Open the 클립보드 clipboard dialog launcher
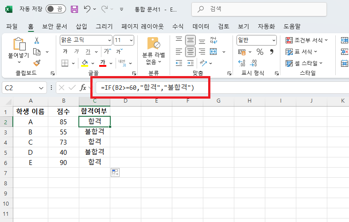Viewport: 349px width, 222px height. coord(53,73)
